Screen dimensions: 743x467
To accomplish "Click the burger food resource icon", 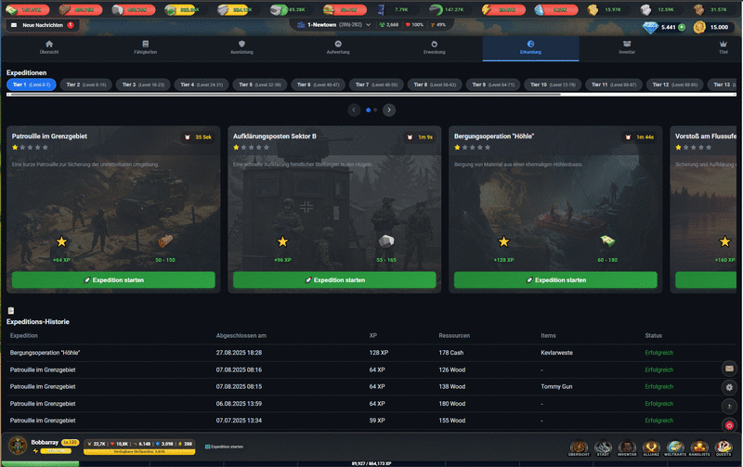I will (329, 9).
